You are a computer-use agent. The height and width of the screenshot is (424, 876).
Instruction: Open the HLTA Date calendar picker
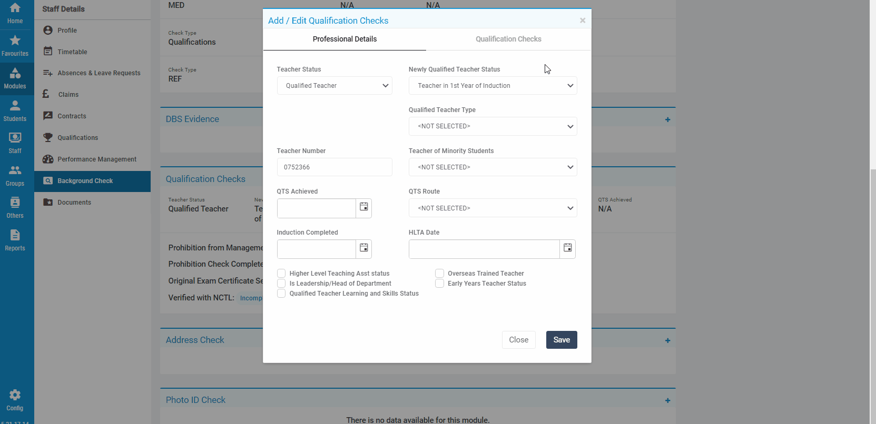coord(567,248)
